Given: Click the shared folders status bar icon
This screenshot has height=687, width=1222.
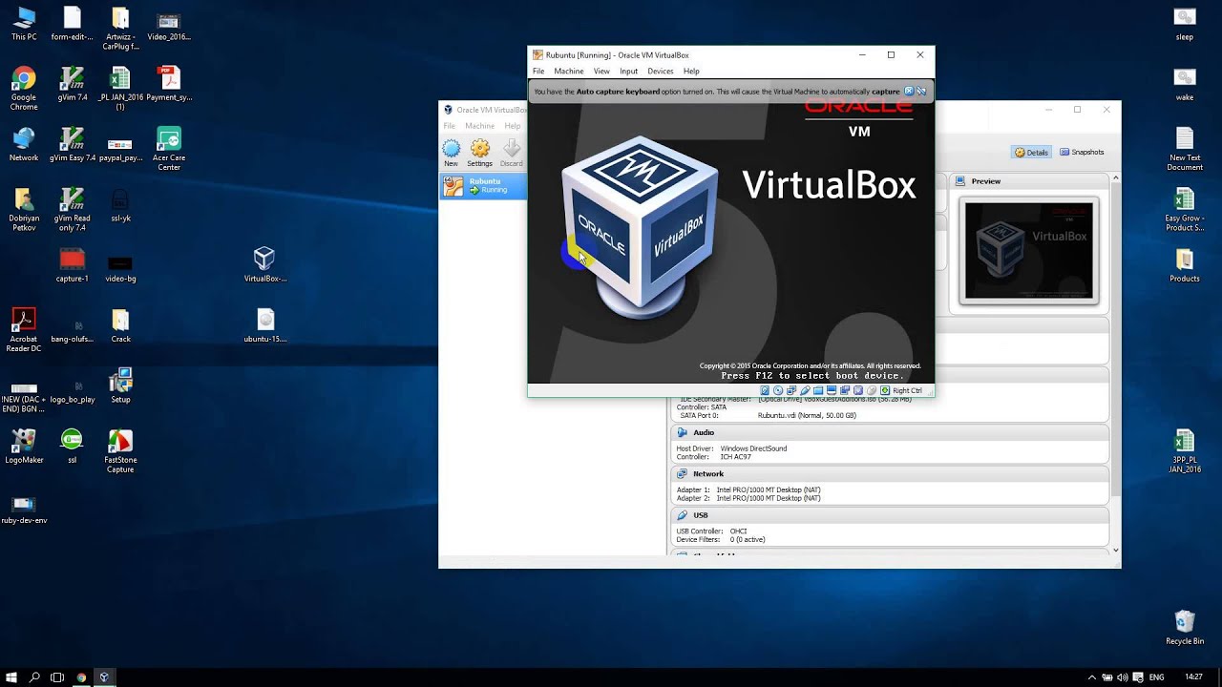Looking at the screenshot, I should tap(818, 390).
